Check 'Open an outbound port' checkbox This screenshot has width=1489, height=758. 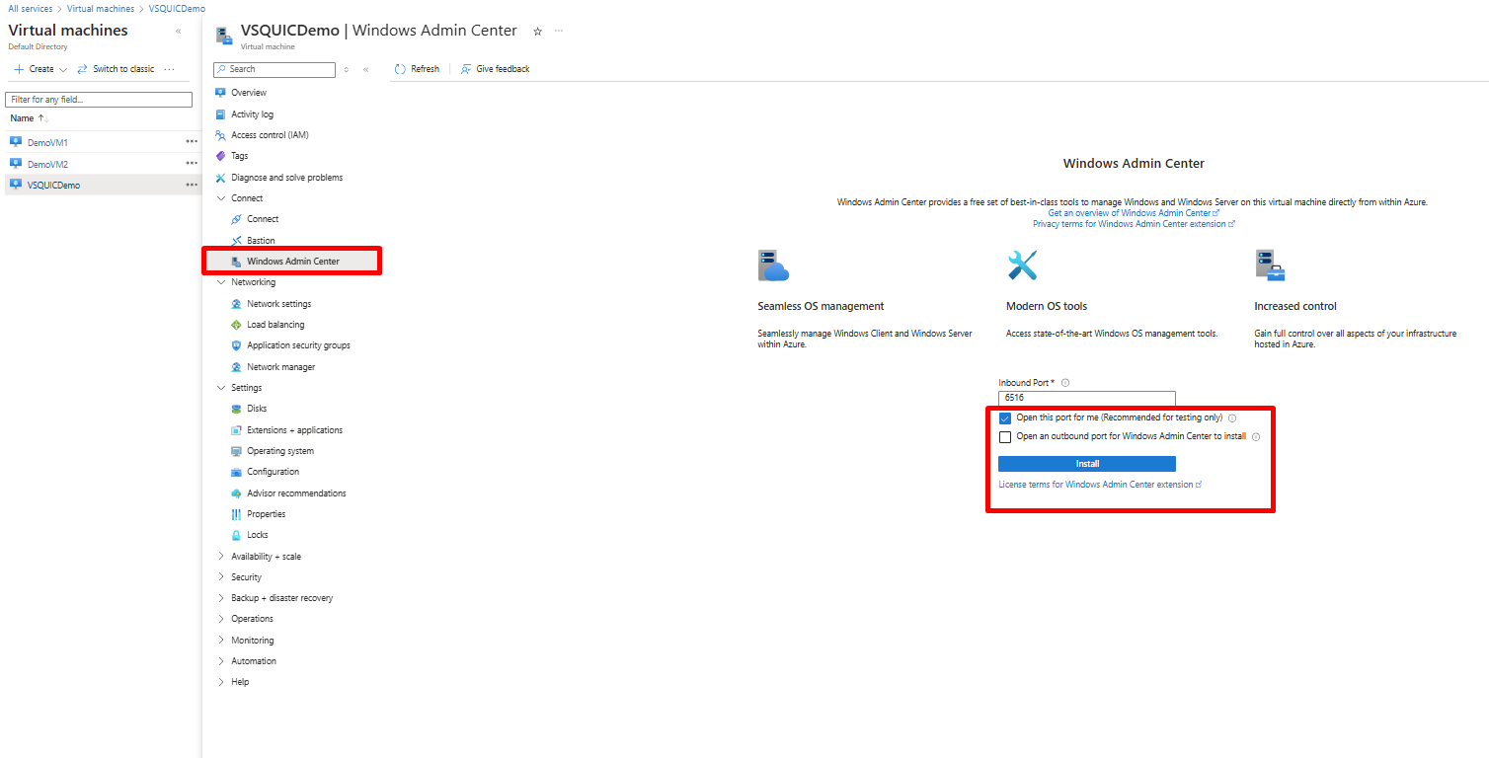pyautogui.click(x=1005, y=437)
